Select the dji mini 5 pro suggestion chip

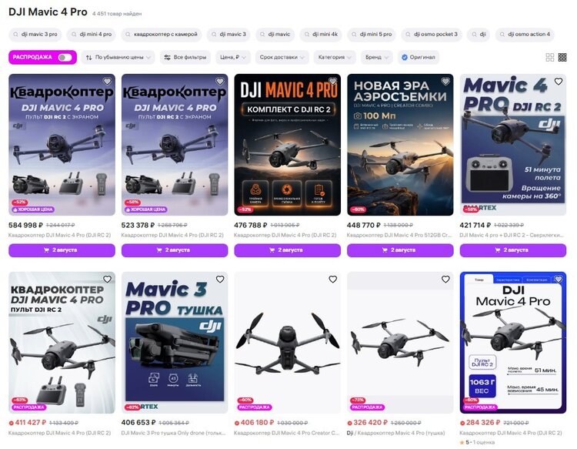coord(372,34)
